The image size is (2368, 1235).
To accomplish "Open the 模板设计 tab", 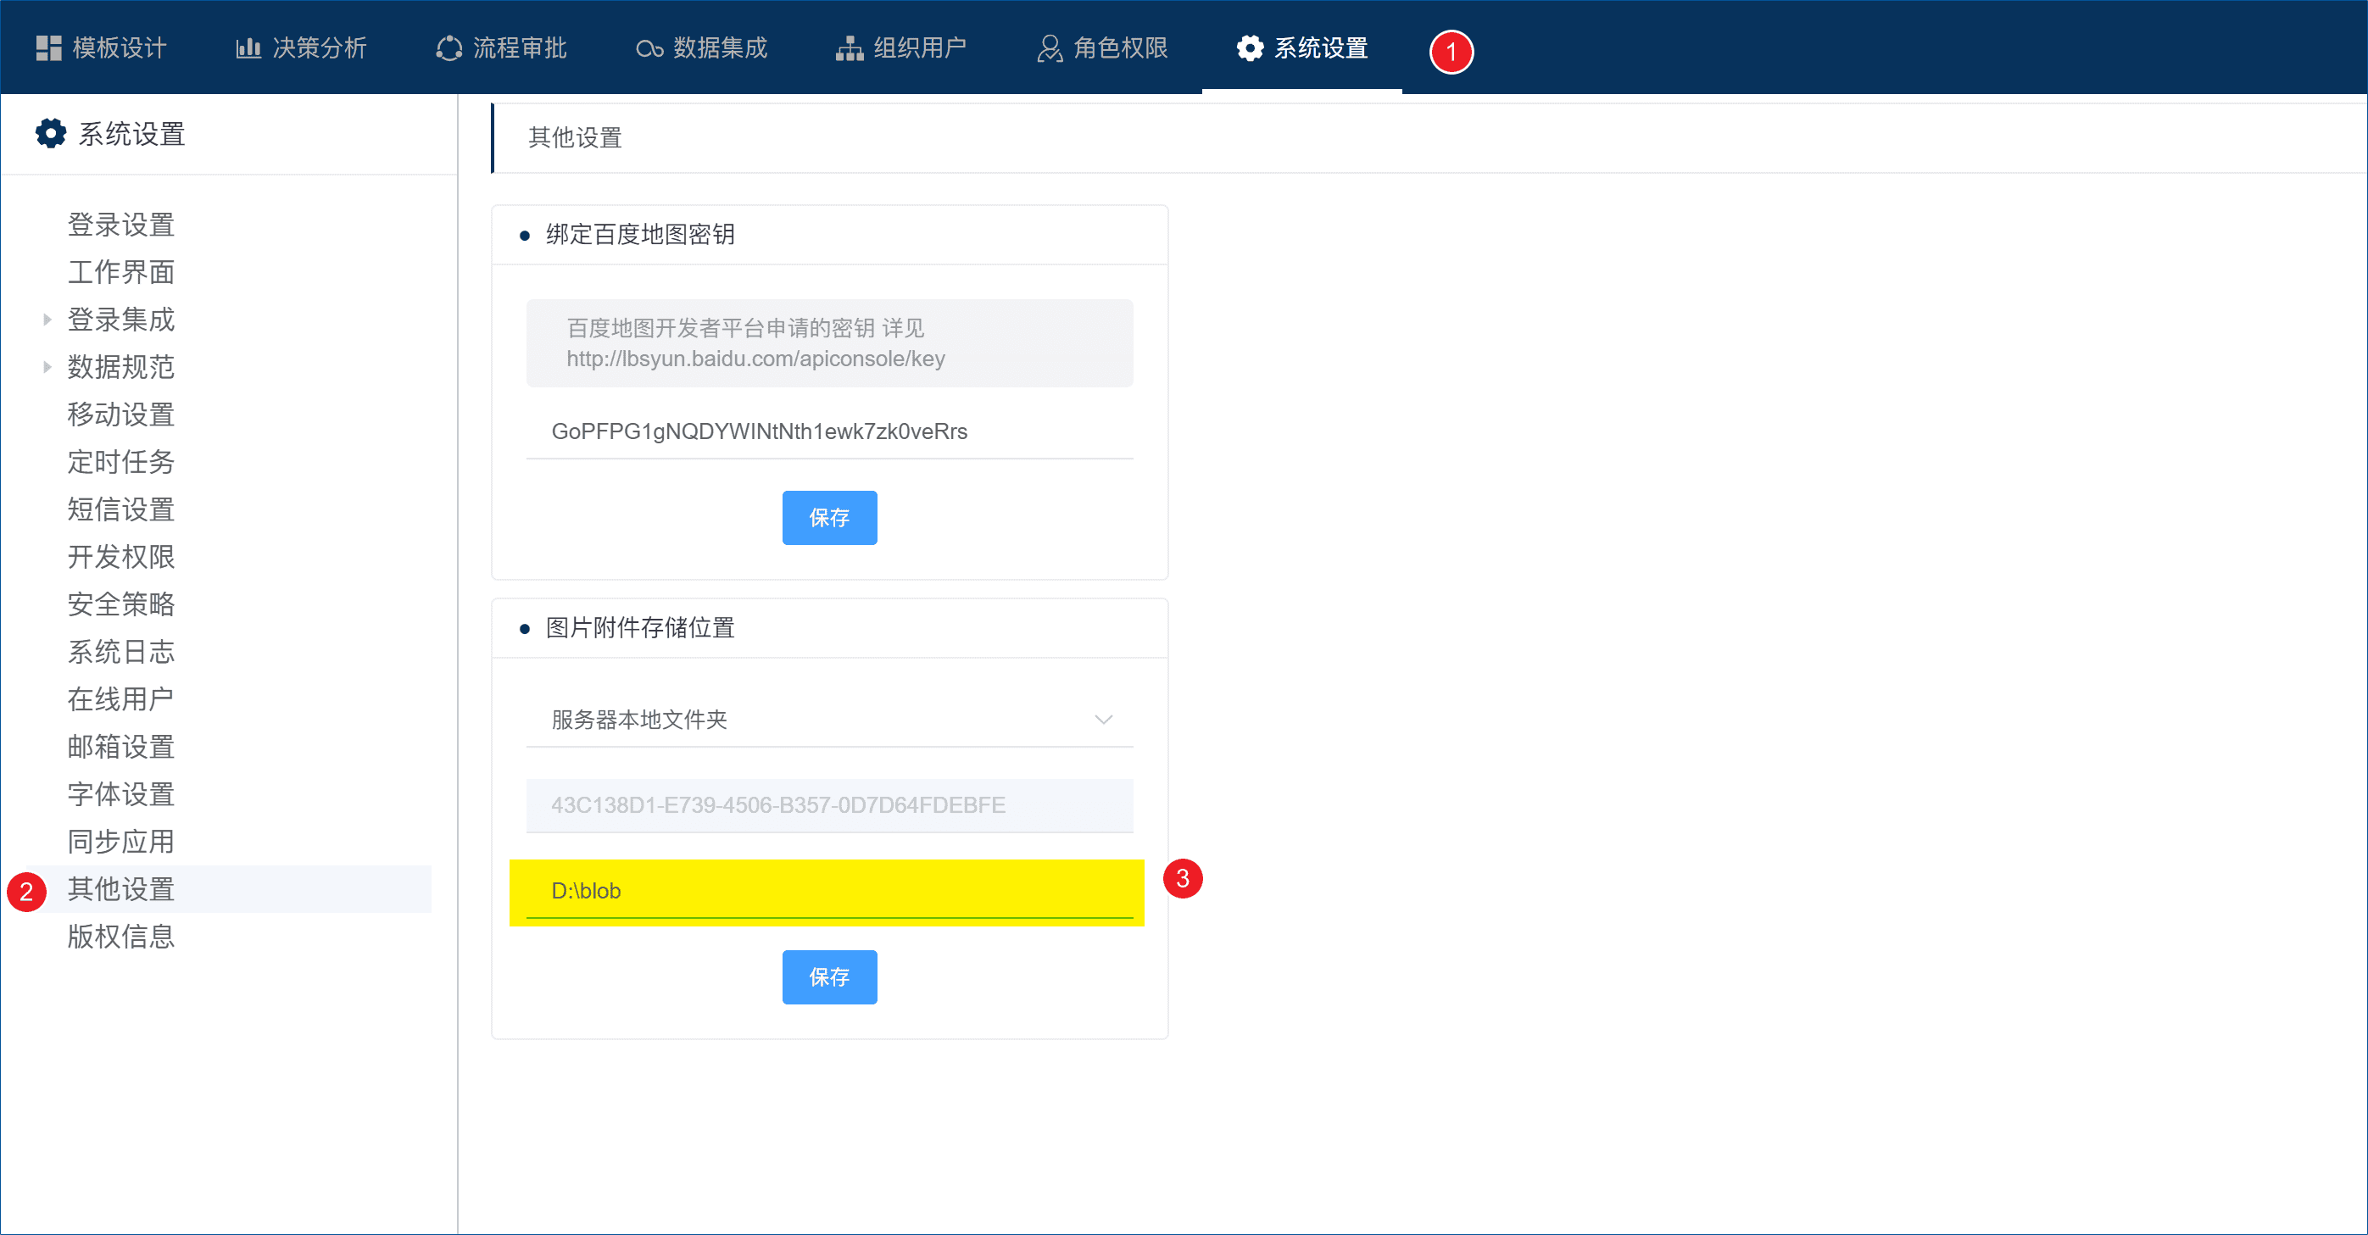I will point(101,47).
